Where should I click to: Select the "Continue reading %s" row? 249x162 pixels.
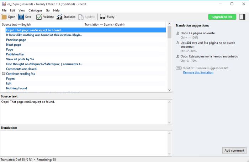tap(86, 74)
